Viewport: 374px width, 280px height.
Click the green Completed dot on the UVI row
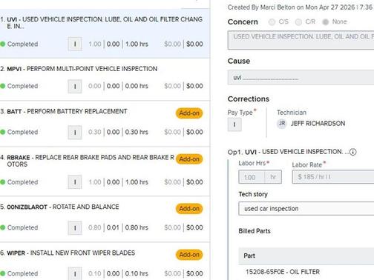(x=3, y=44)
